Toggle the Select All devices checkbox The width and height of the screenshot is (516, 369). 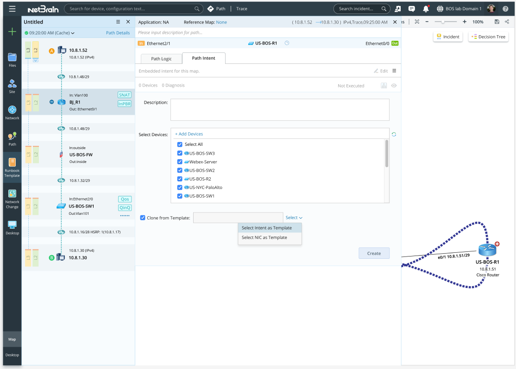pyautogui.click(x=180, y=144)
